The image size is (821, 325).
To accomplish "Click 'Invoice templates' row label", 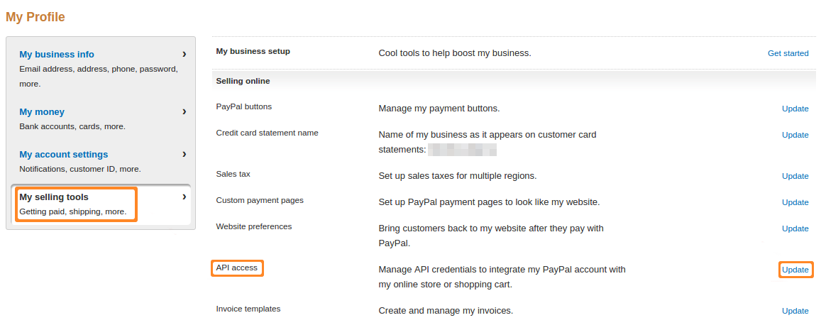I will click(x=248, y=309).
